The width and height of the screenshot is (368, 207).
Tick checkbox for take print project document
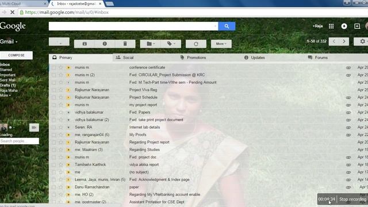pos(53,120)
